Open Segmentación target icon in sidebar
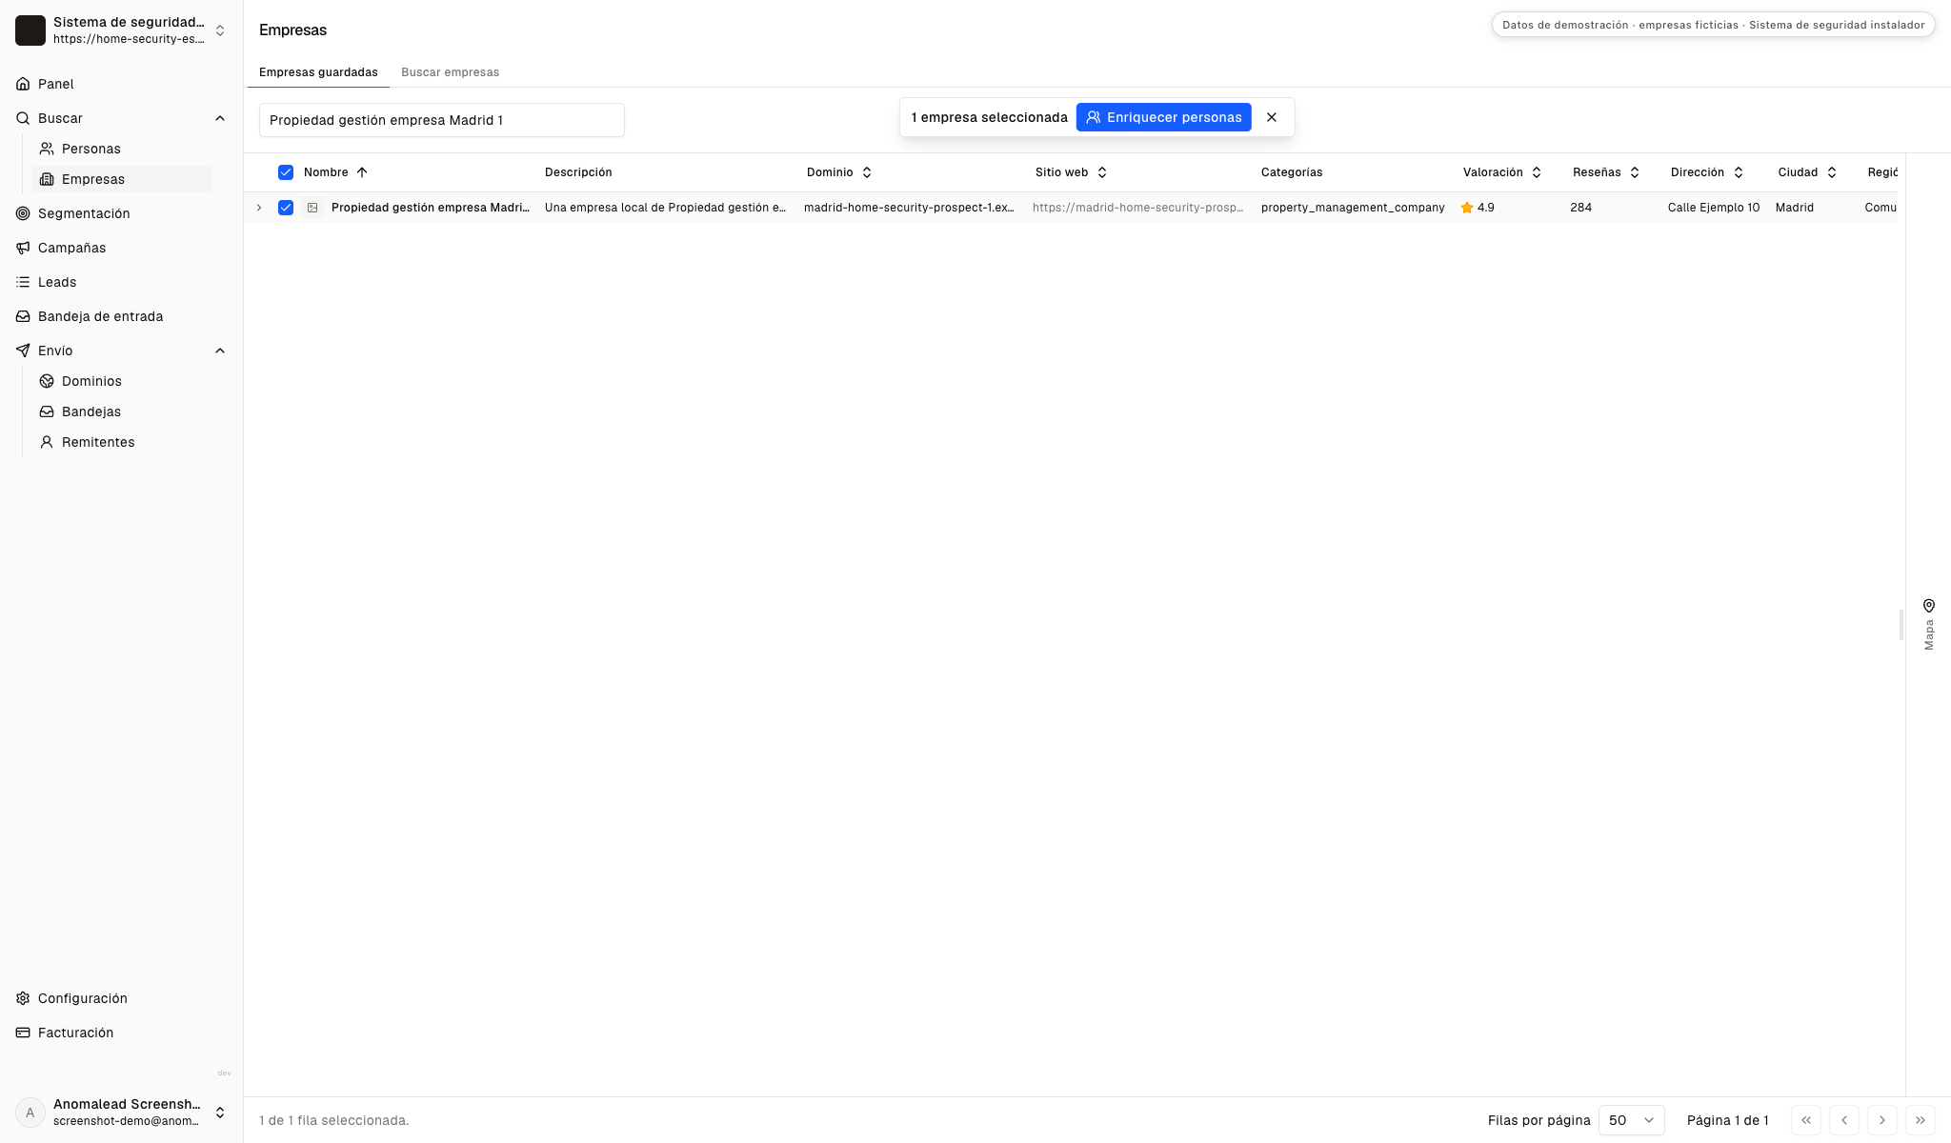1951x1143 pixels. tap(23, 213)
